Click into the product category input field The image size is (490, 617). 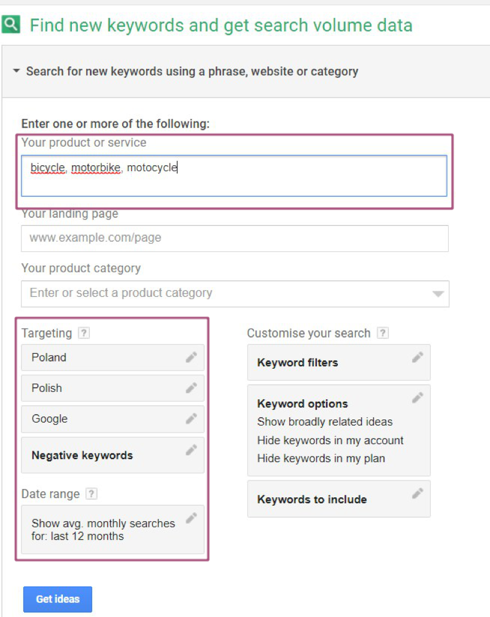(x=222, y=293)
